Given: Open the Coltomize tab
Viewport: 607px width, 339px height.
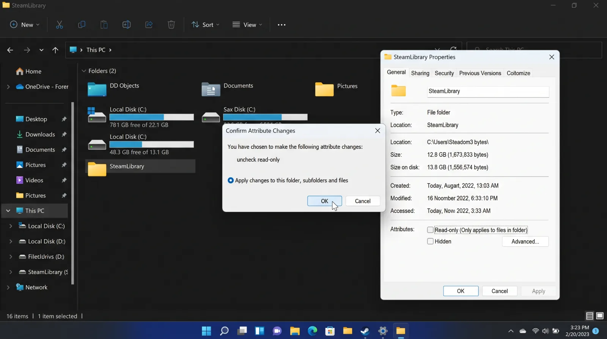Looking at the screenshot, I should pyautogui.click(x=518, y=73).
